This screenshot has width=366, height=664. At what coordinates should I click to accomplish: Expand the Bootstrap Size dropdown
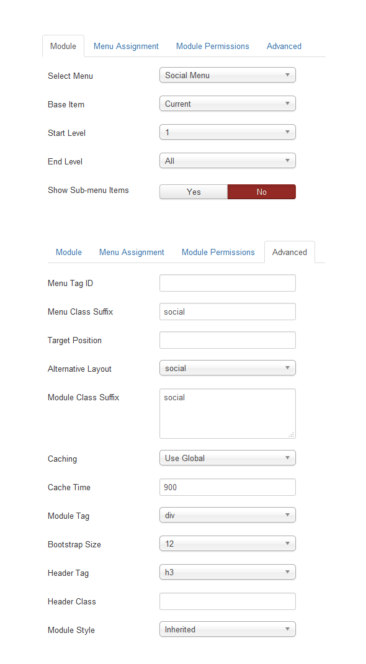tap(228, 544)
